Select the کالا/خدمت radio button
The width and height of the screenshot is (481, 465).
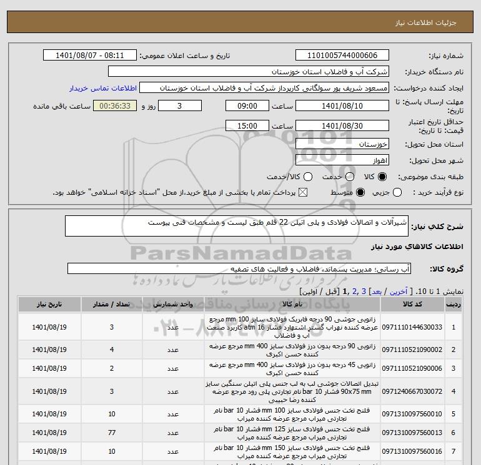[308, 177]
